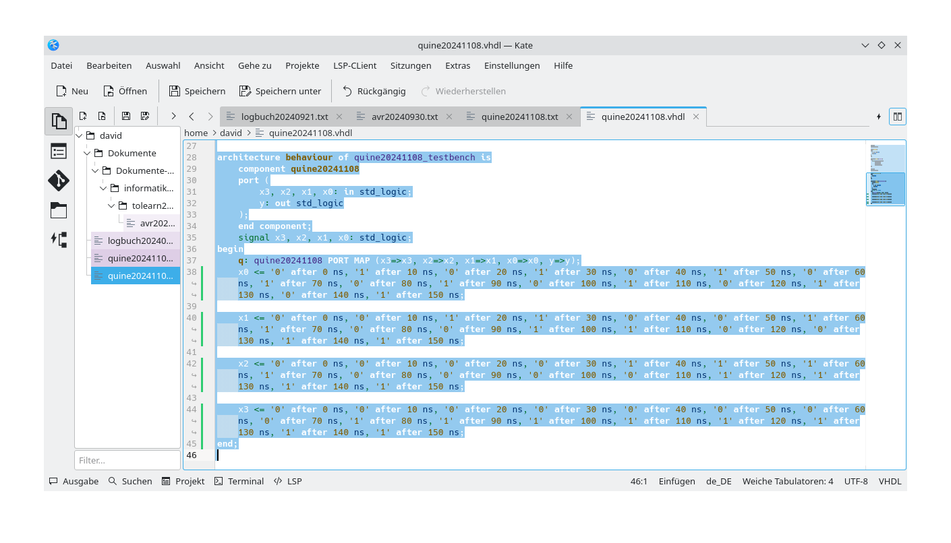The height and width of the screenshot is (543, 951).
Task: Click the Filter input field
Action: pos(127,460)
